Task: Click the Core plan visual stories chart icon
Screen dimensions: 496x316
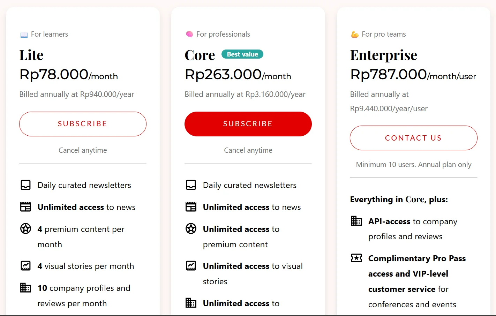Action: [x=191, y=266]
